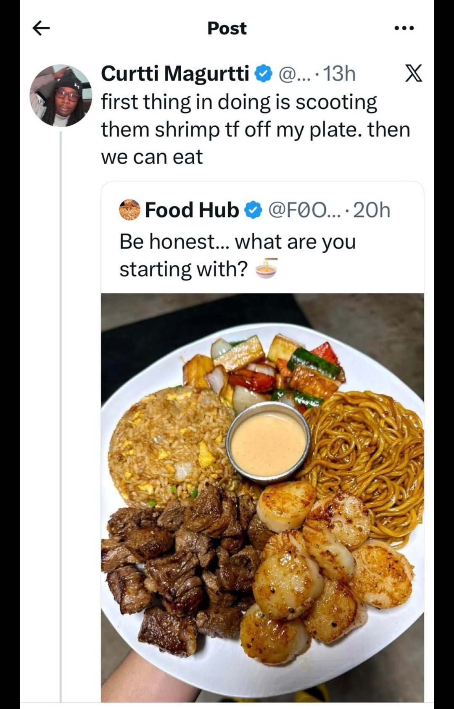
Task: Select the Food Hub account name
Action: (192, 210)
